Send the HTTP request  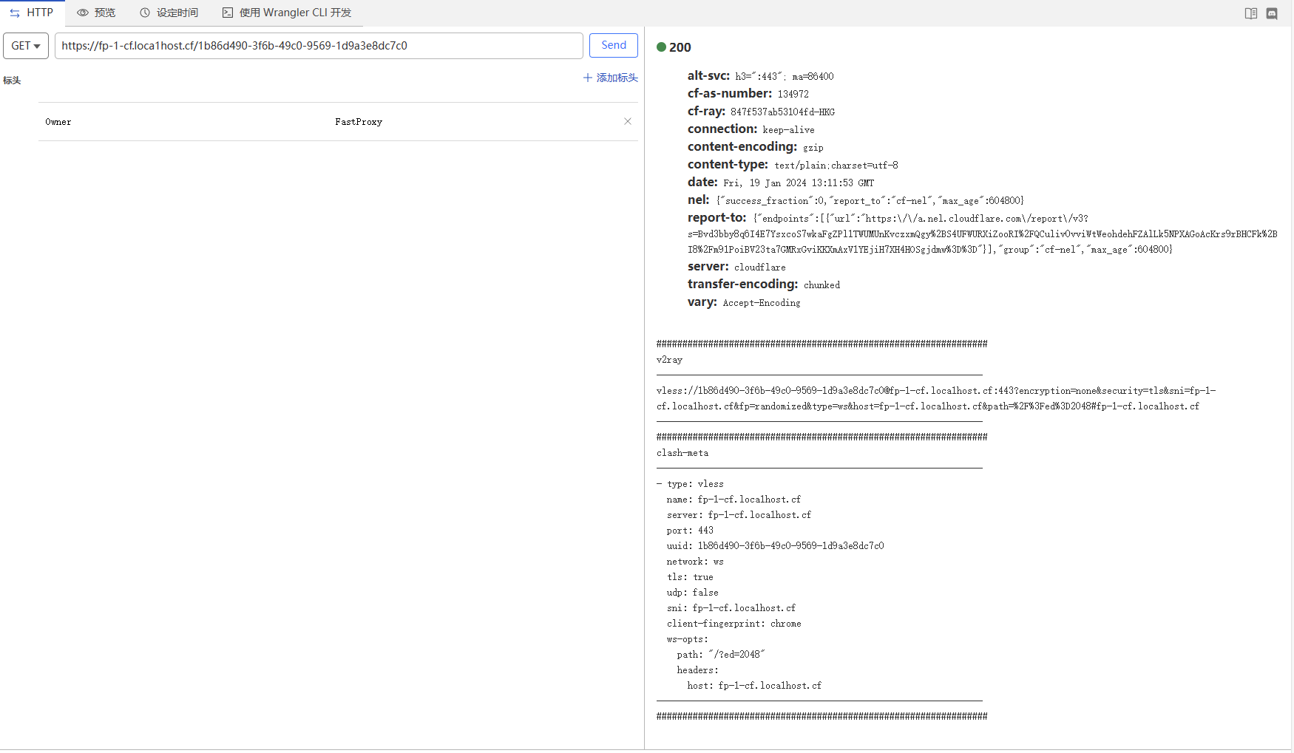pyautogui.click(x=613, y=45)
